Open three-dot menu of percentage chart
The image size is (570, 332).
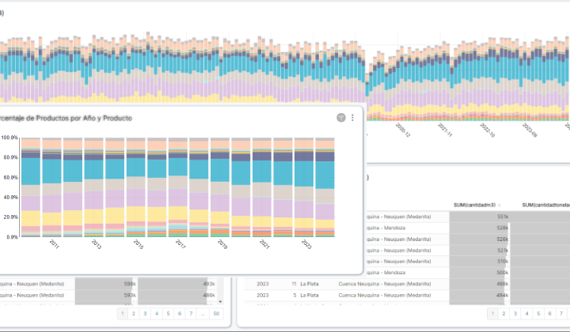[352, 118]
